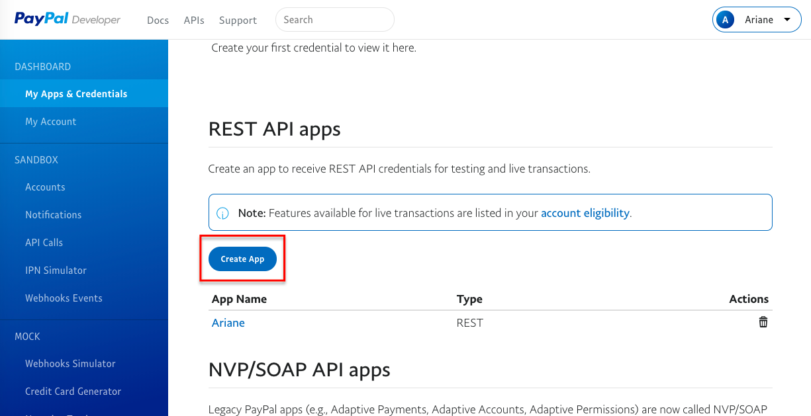Open the Support menu
Image resolution: width=811 pixels, height=416 pixels.
(238, 21)
